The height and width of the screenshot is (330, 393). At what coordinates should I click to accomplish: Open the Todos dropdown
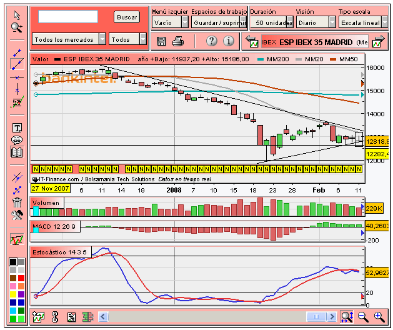127,39
